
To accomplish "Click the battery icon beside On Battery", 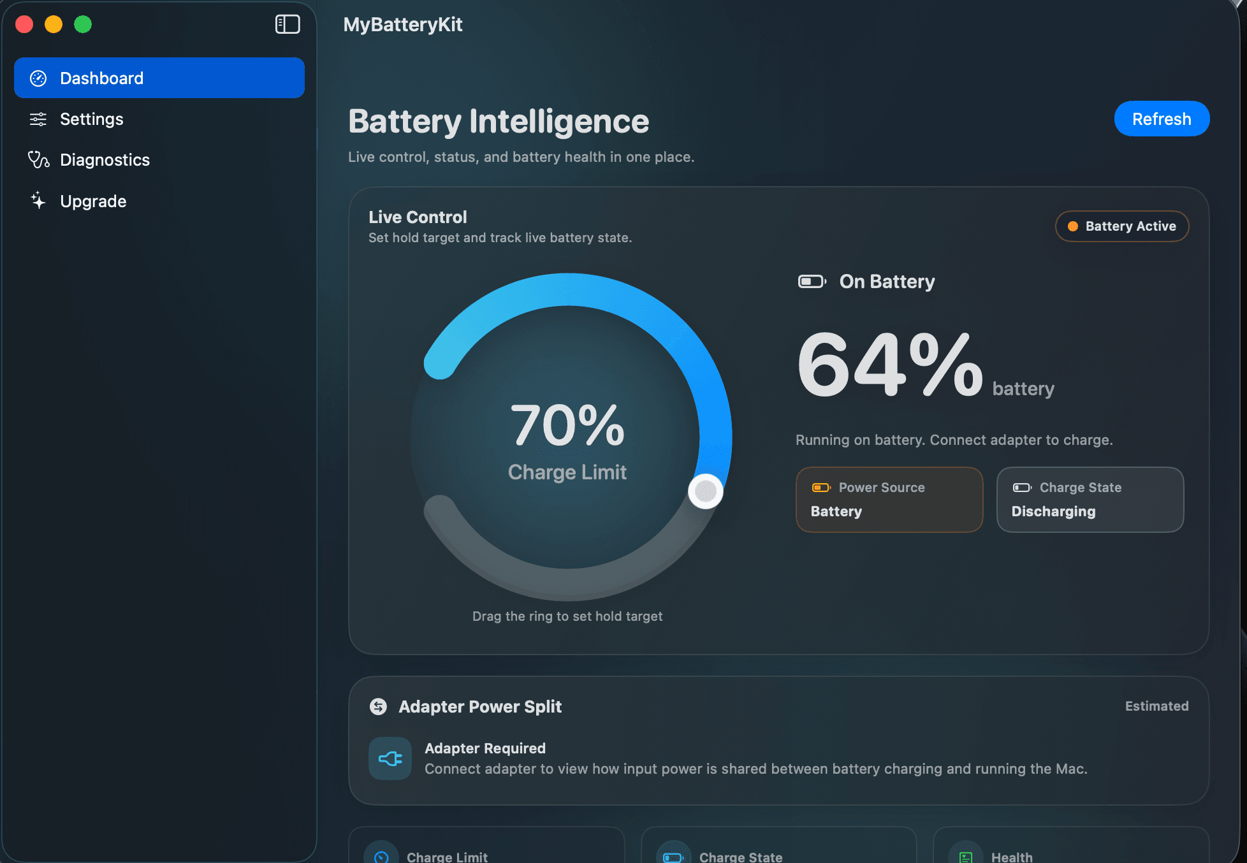I will (812, 281).
